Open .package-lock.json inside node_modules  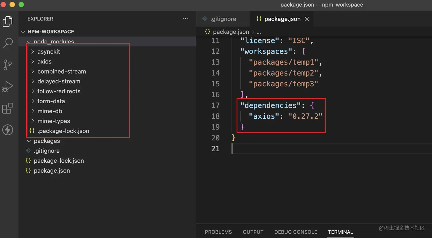tap(63, 131)
